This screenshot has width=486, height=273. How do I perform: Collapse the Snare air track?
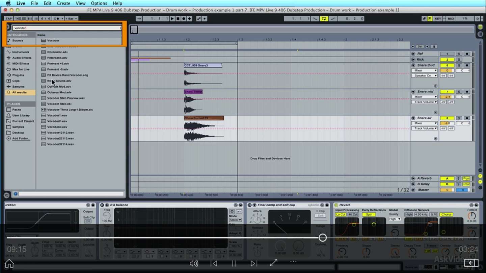point(413,118)
